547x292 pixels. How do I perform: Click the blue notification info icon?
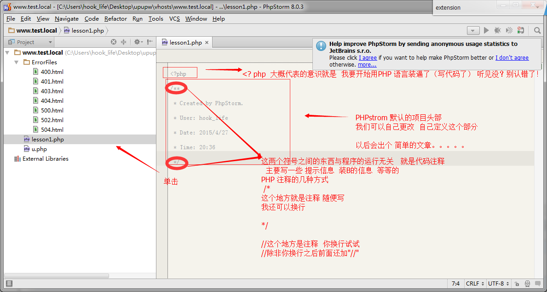(x=321, y=45)
